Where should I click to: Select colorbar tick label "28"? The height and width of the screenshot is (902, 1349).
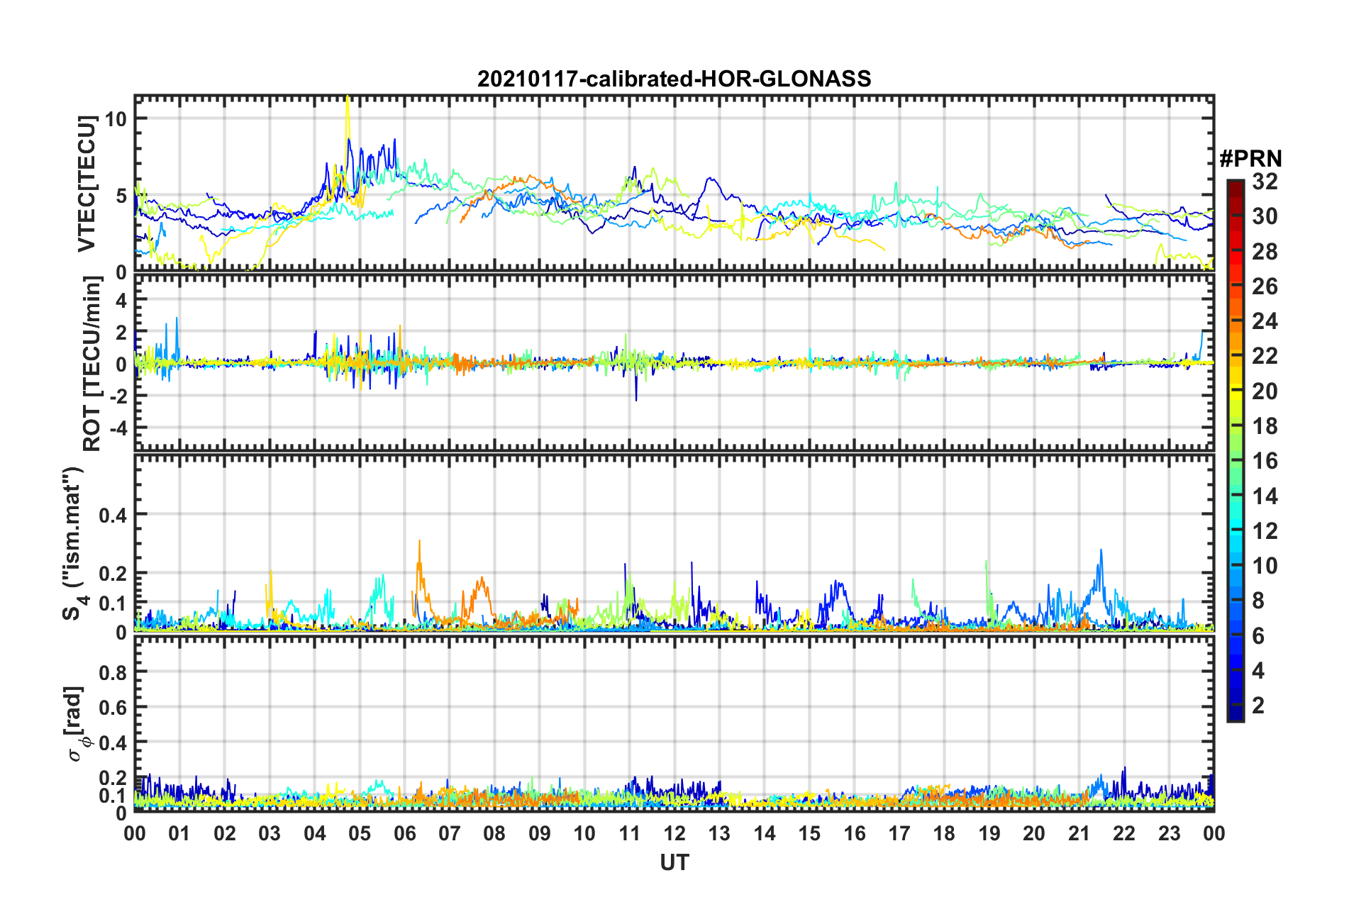pos(1265,252)
